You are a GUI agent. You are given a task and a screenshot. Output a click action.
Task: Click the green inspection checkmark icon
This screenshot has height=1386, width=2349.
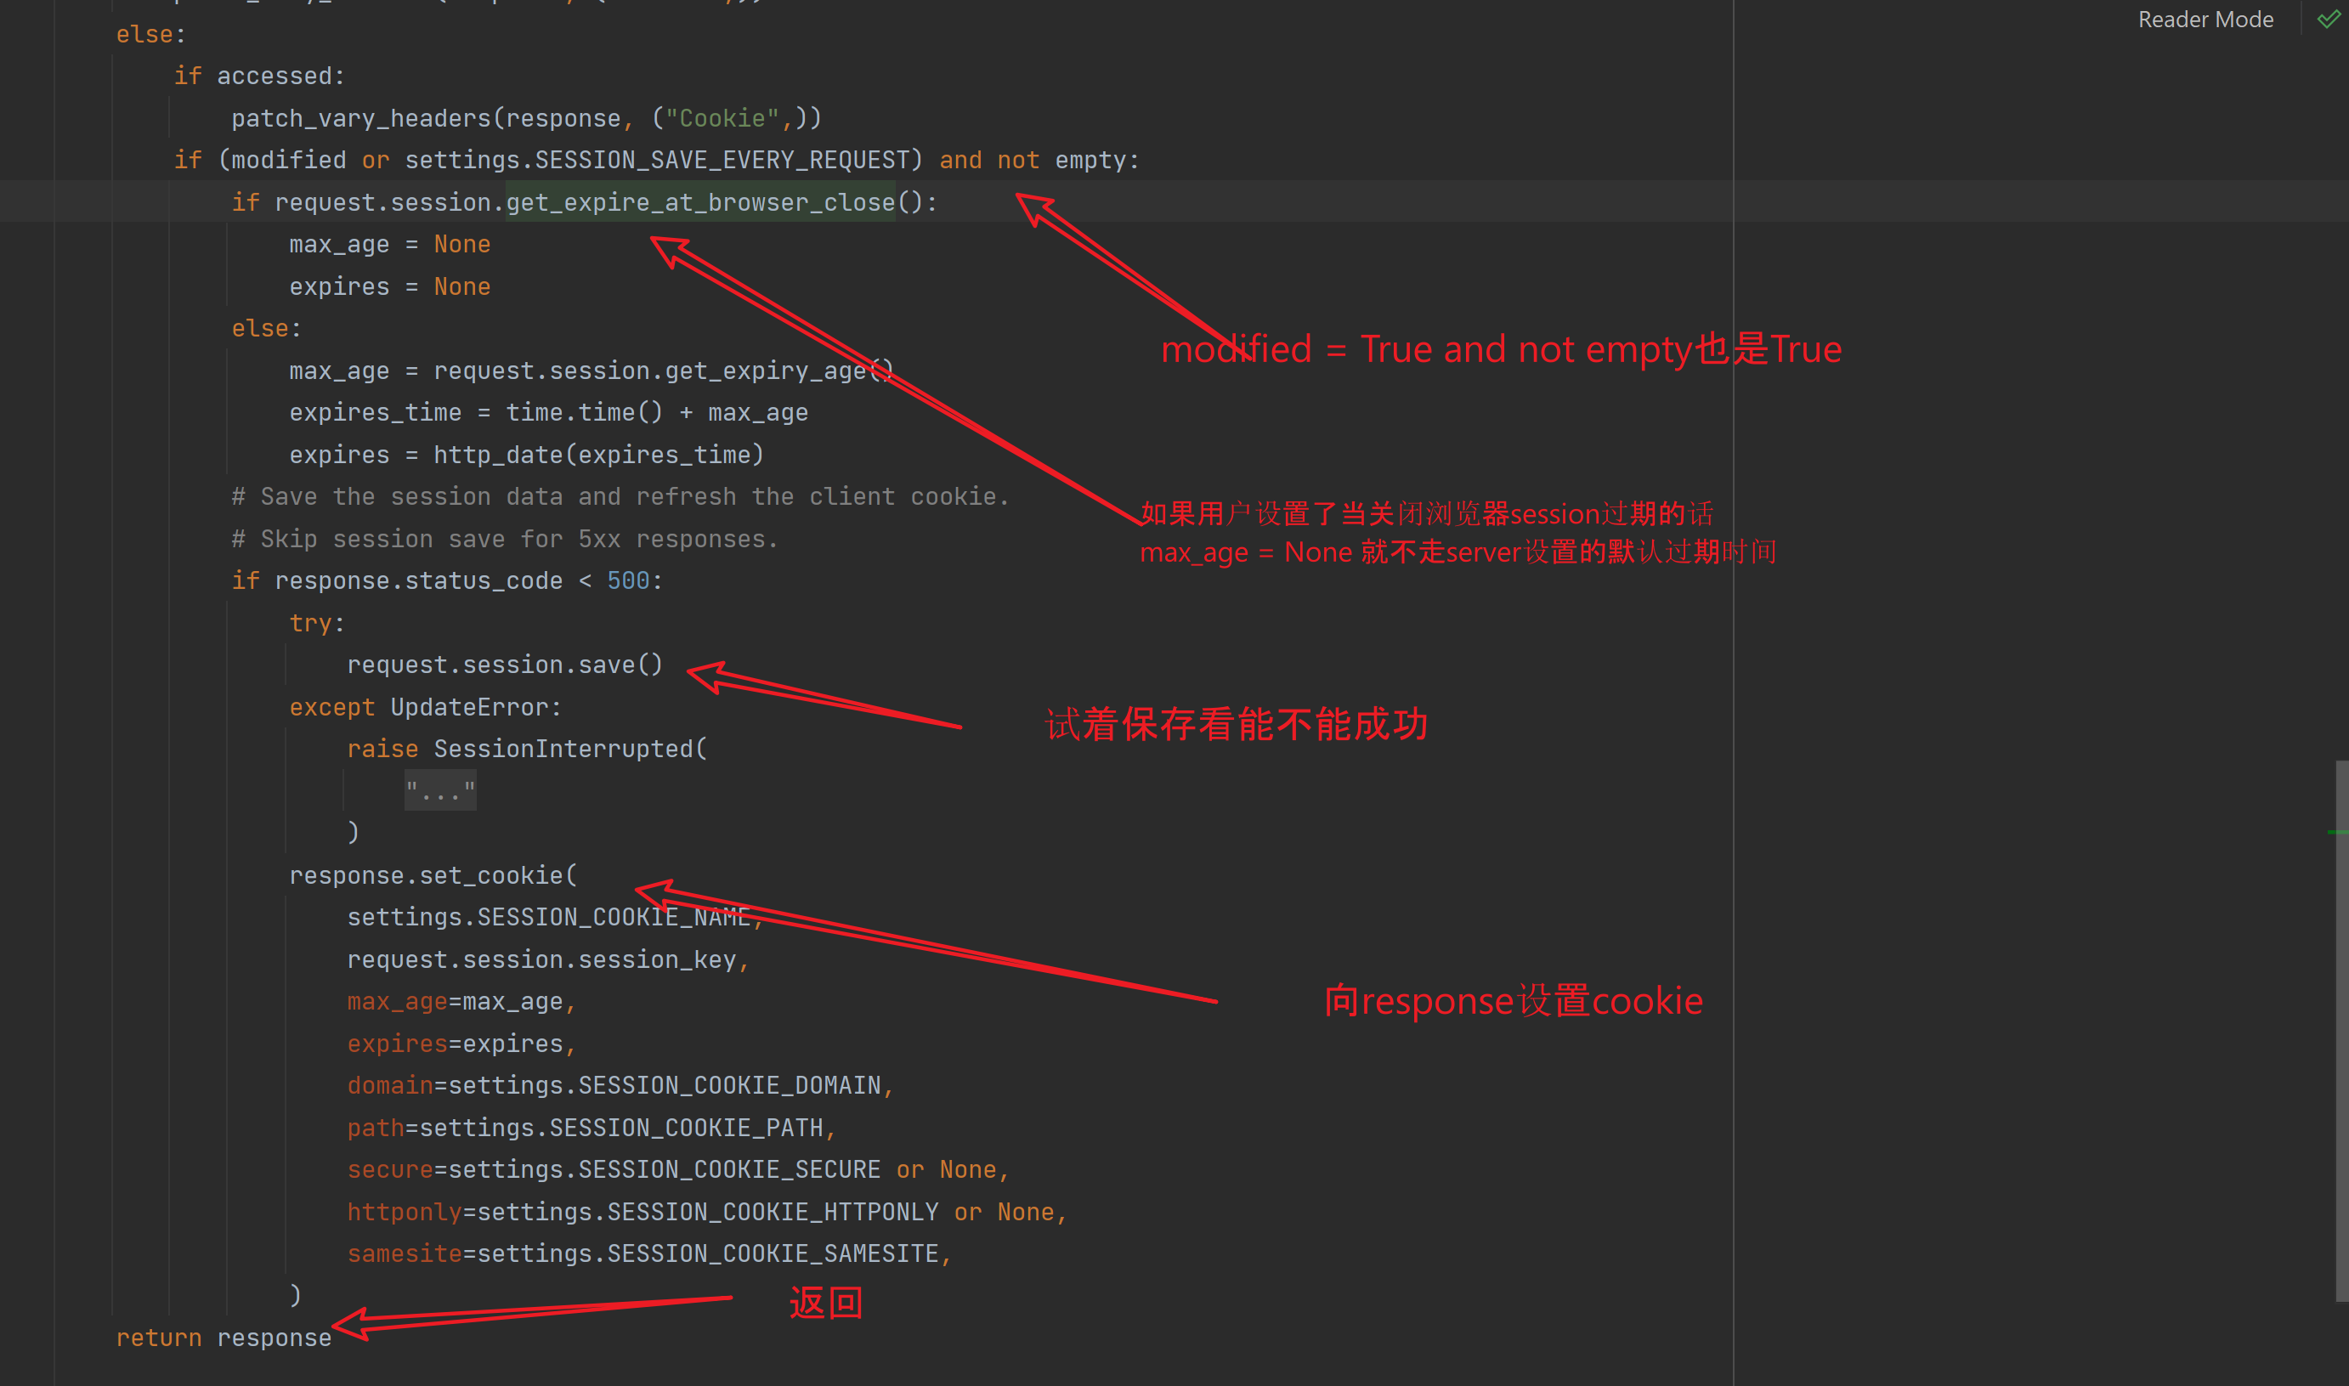[x=2328, y=20]
